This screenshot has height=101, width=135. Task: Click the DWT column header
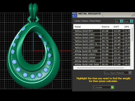118,27
